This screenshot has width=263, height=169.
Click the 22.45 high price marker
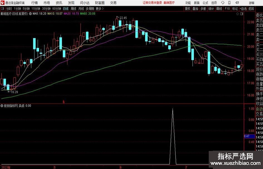click(123, 18)
